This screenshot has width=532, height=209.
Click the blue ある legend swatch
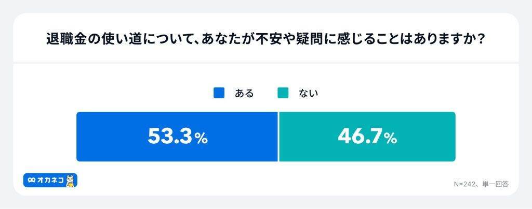219,93
